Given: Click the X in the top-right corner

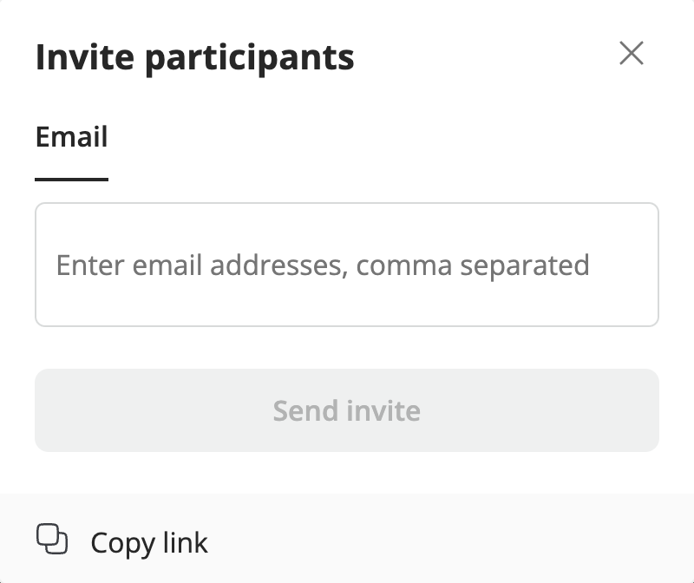Looking at the screenshot, I should (632, 54).
